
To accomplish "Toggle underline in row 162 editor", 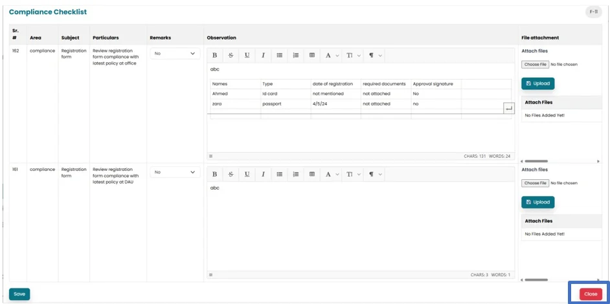I will [x=247, y=56].
